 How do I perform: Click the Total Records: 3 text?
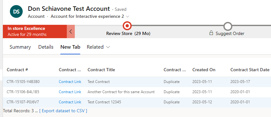coord(19,111)
